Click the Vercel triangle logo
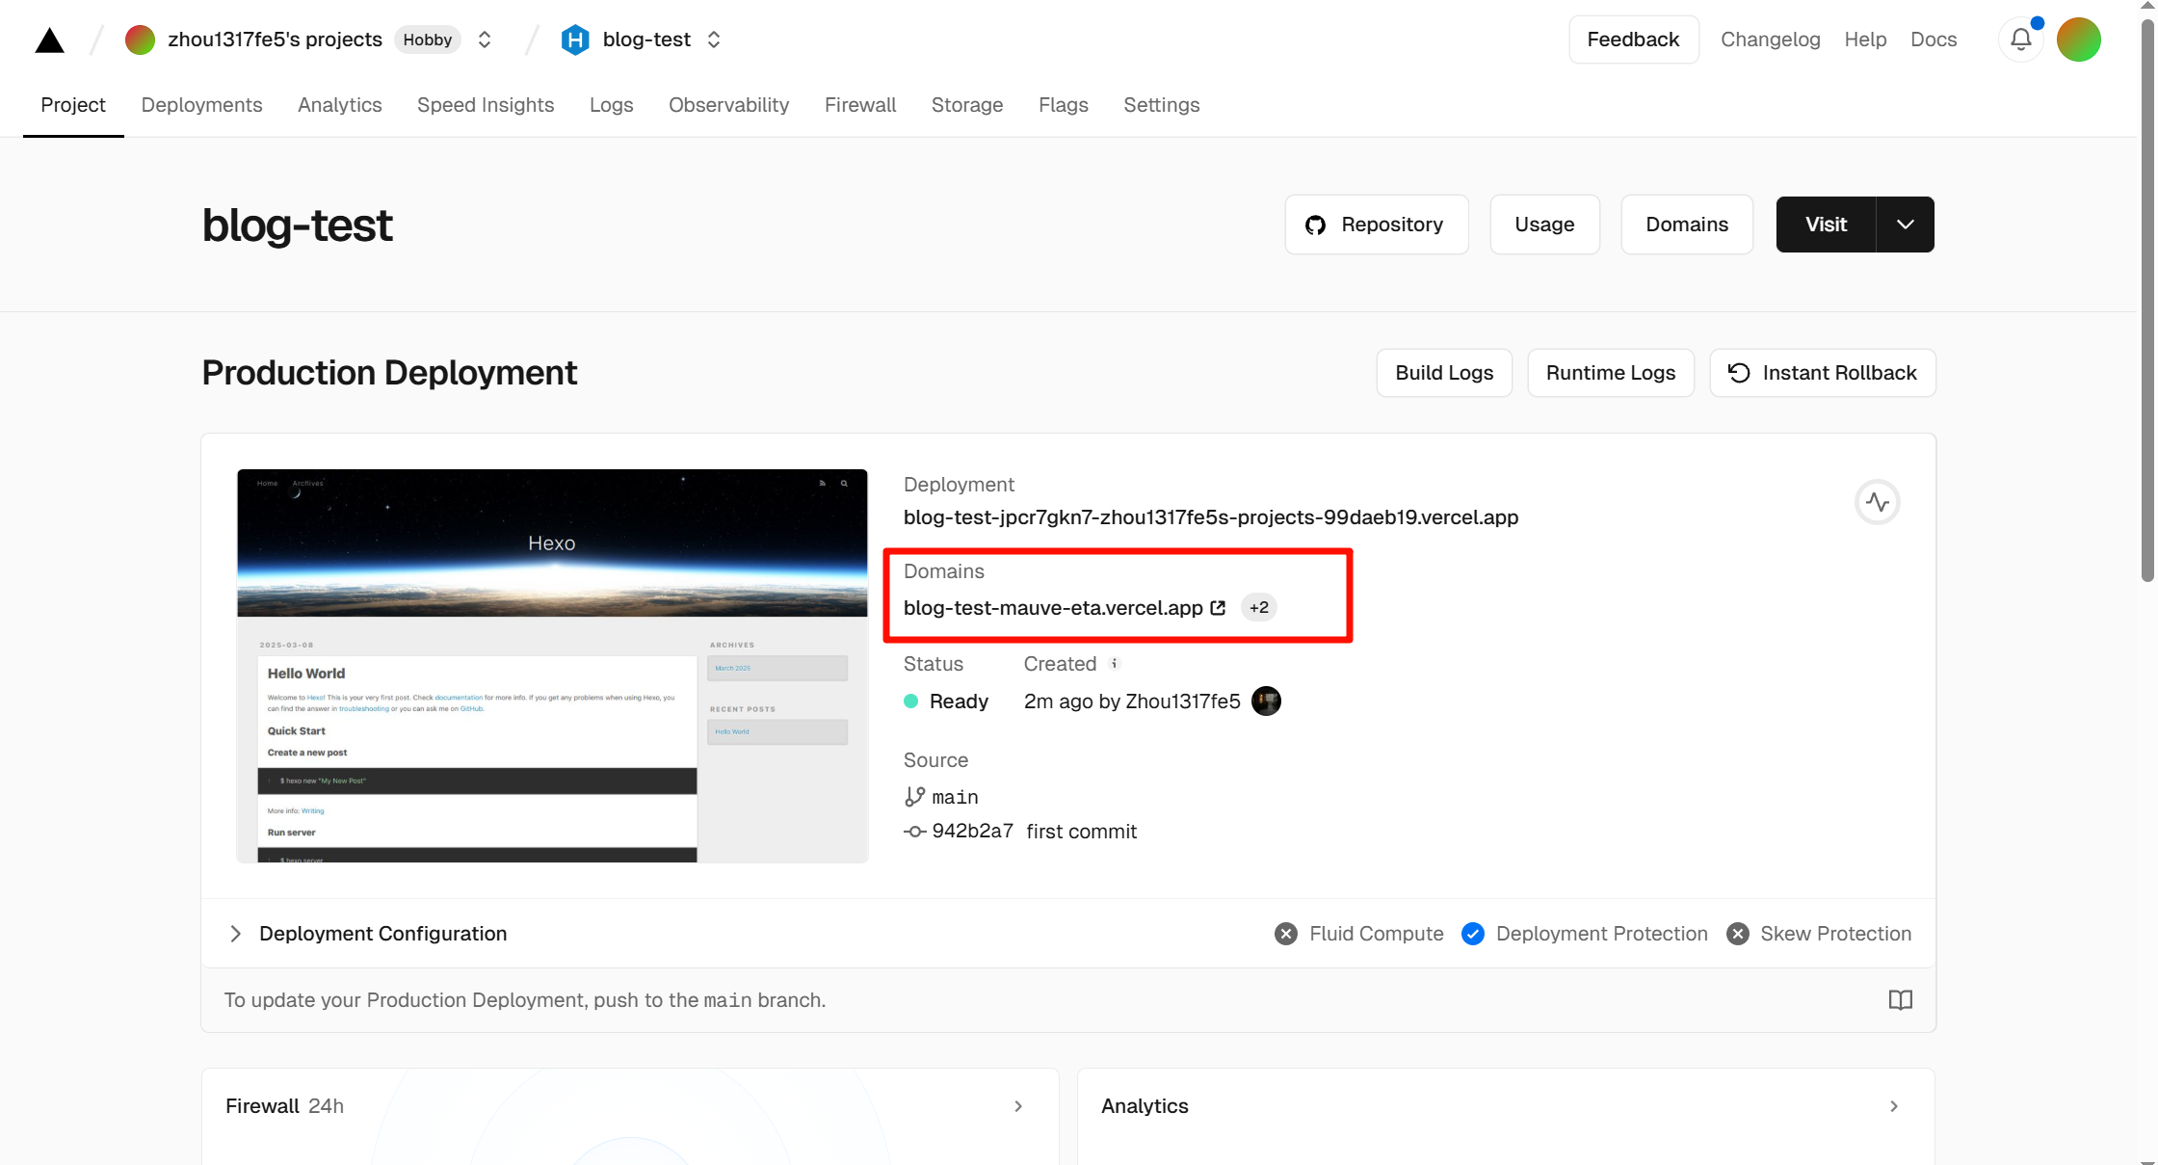 pyautogui.click(x=49, y=40)
